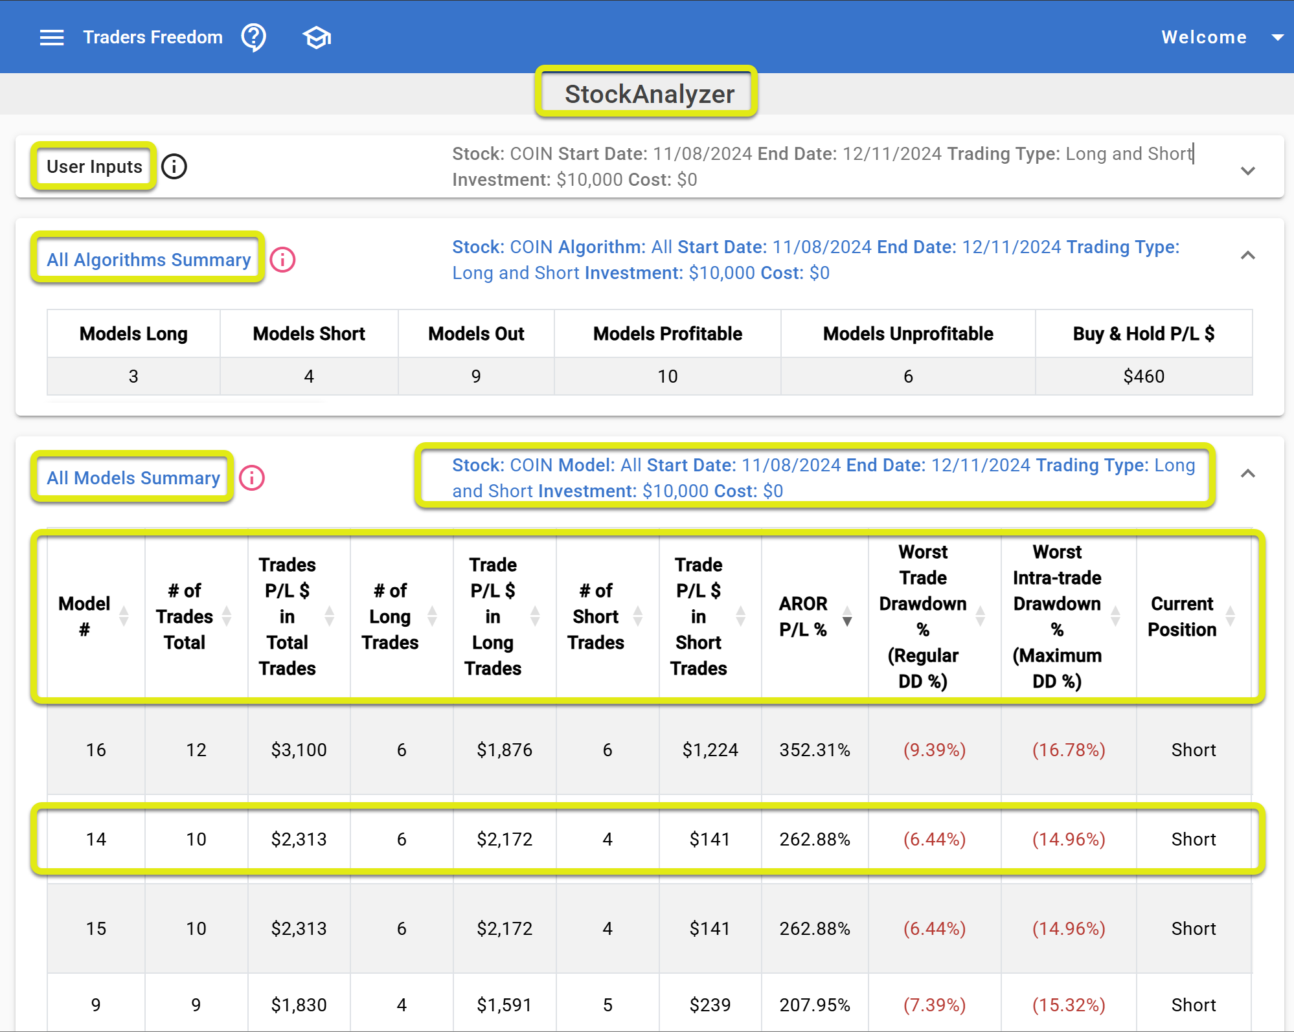Click the $1,876 long trades P/L
1294x1032 pixels.
[x=505, y=750]
